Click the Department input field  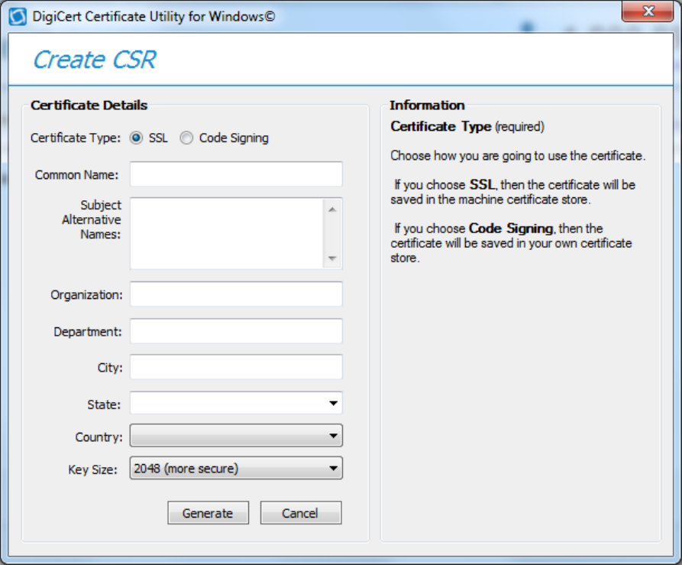point(236,331)
